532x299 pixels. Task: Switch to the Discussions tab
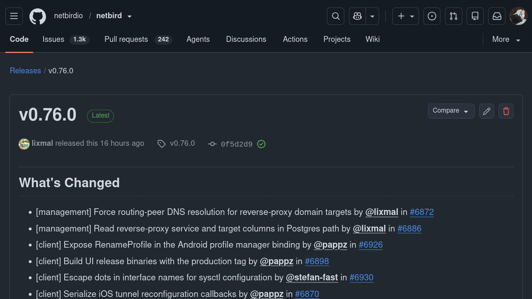tap(246, 39)
